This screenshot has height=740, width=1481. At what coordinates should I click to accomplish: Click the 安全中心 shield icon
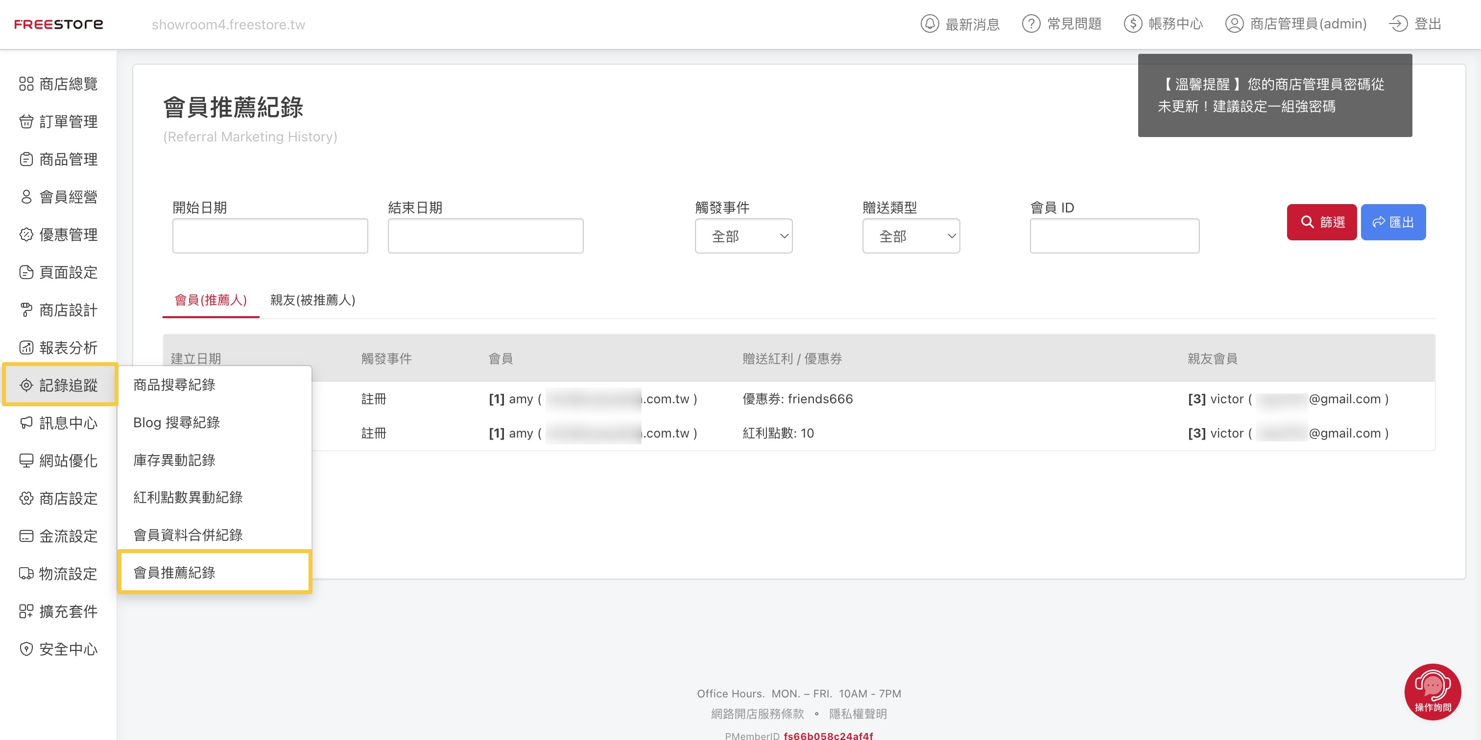26,648
